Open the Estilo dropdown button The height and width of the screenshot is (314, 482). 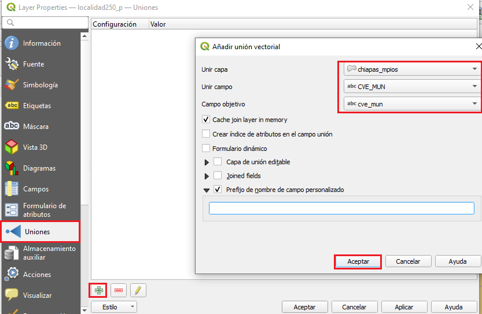114,307
